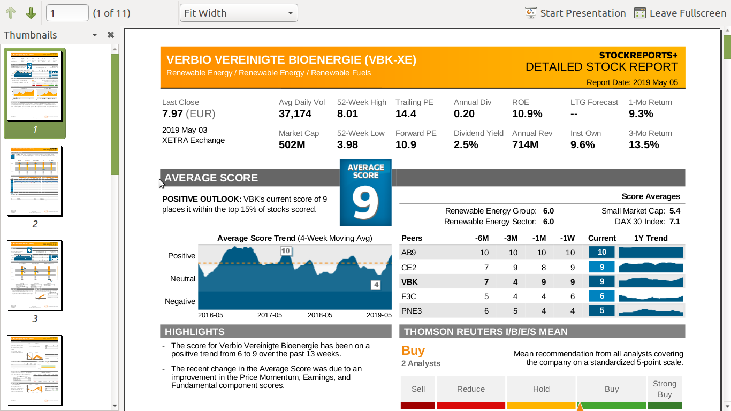This screenshot has height=411, width=731.
Task: Click AB9 current score 10 box
Action: point(602,252)
